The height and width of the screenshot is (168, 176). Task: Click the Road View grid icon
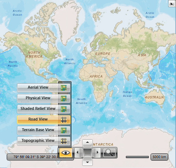click(x=64, y=120)
